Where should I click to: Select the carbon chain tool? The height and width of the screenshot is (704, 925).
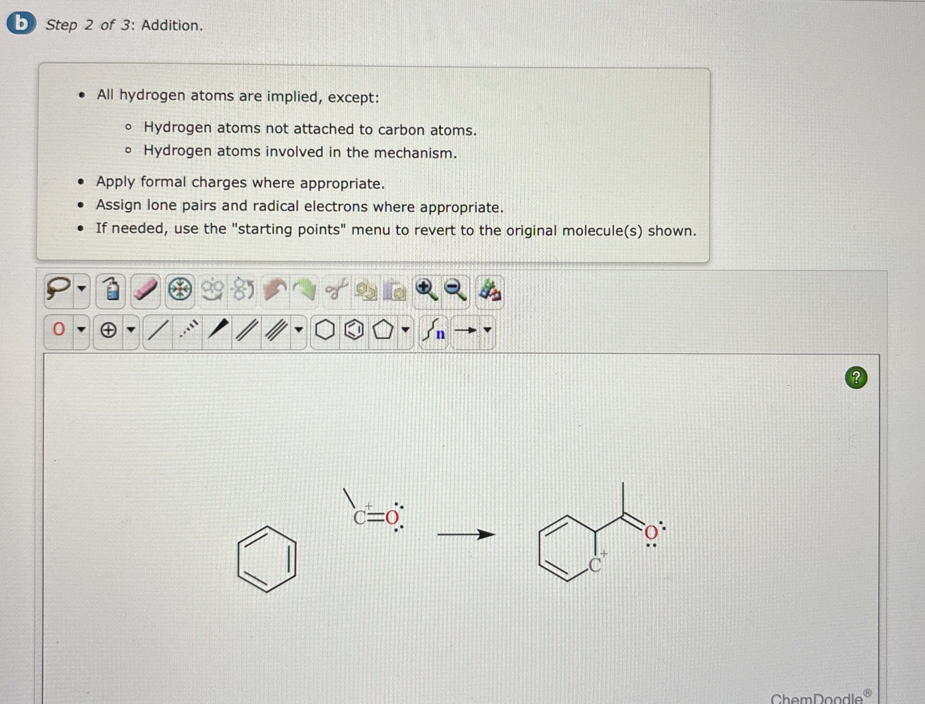click(434, 331)
